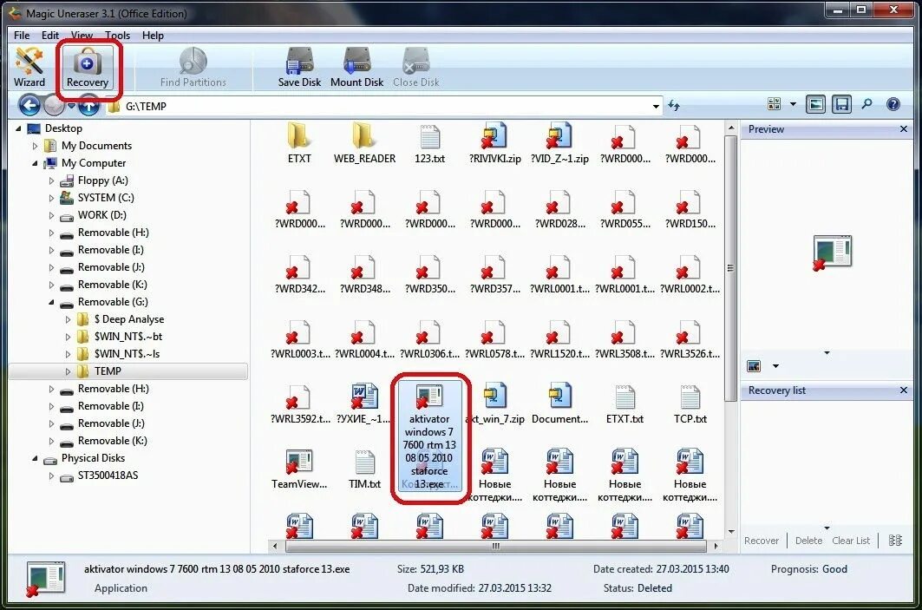
Task: Select the 123.txt file
Action: 430,143
